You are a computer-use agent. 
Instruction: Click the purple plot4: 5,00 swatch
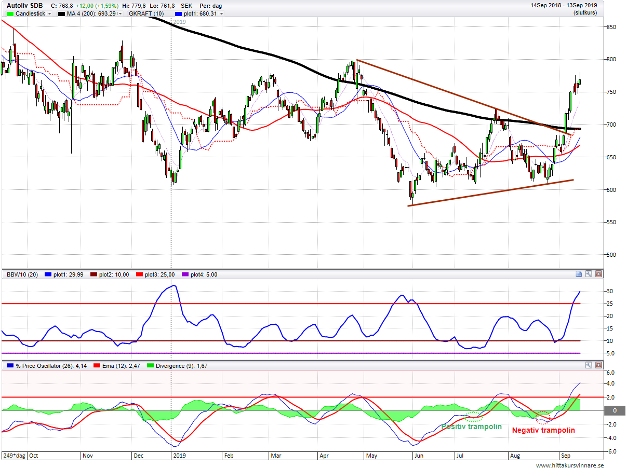(x=184, y=274)
